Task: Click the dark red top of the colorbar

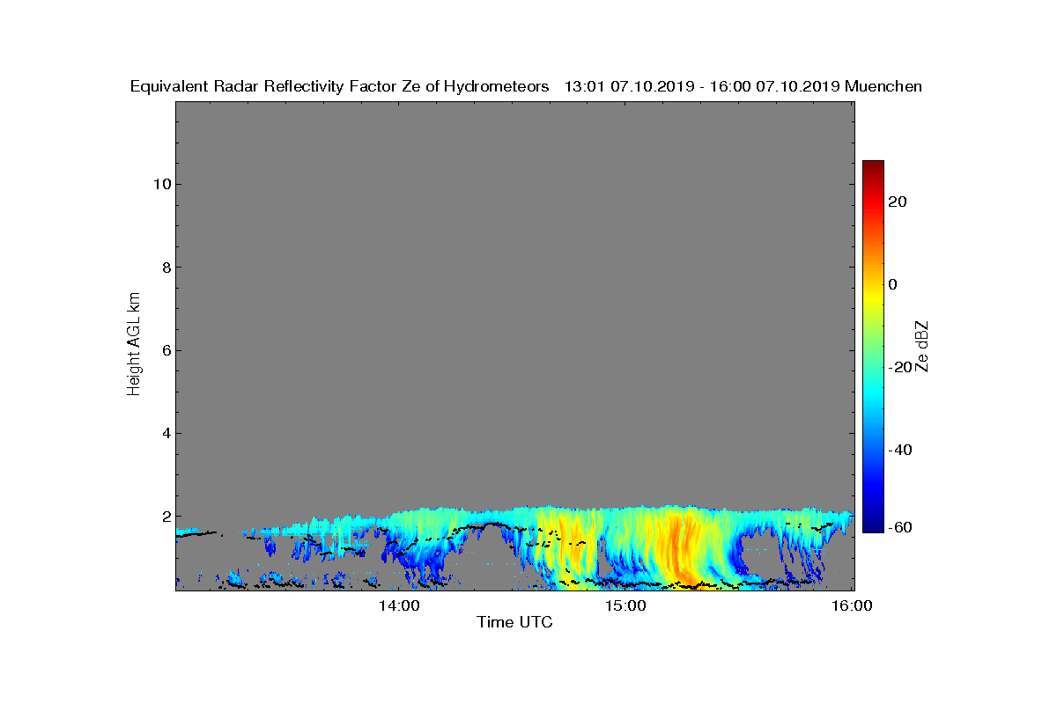Action: [873, 165]
